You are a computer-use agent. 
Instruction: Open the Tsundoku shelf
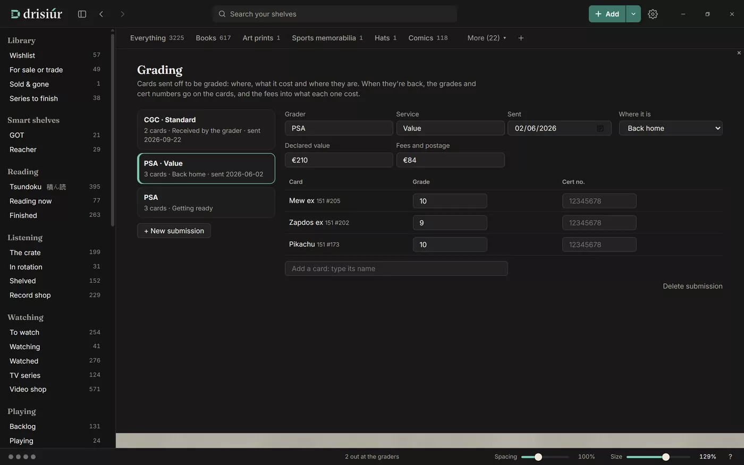(x=55, y=187)
